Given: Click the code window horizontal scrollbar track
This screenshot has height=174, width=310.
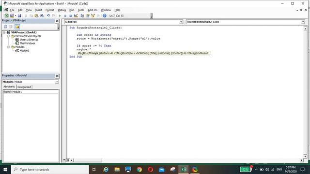Looking at the screenshot, I should (201, 160).
